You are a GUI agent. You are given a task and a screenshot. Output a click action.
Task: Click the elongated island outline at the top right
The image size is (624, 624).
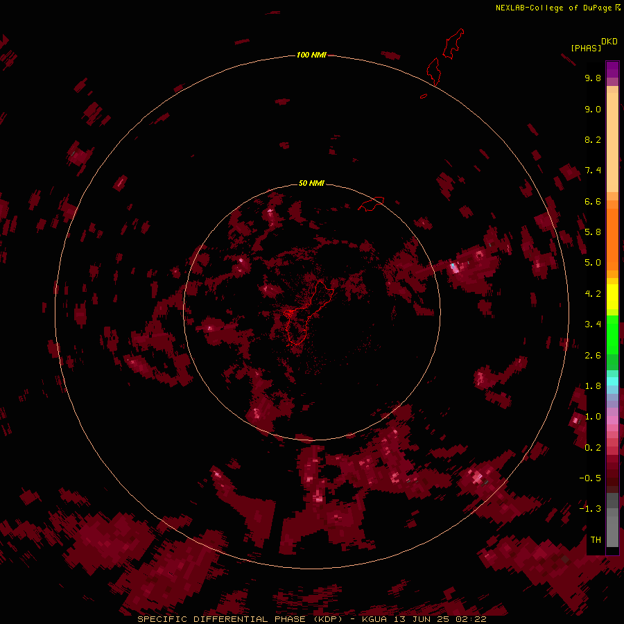453,44
